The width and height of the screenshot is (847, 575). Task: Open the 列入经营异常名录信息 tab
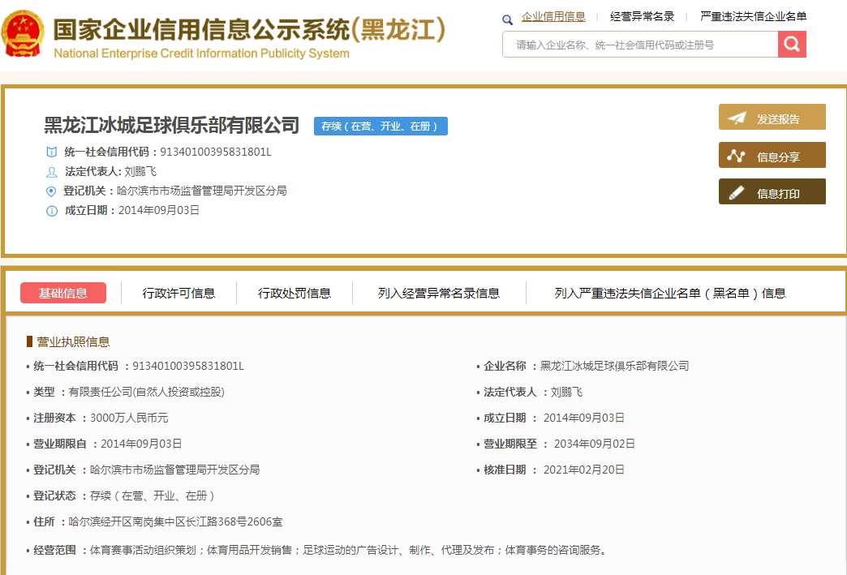[x=439, y=293]
